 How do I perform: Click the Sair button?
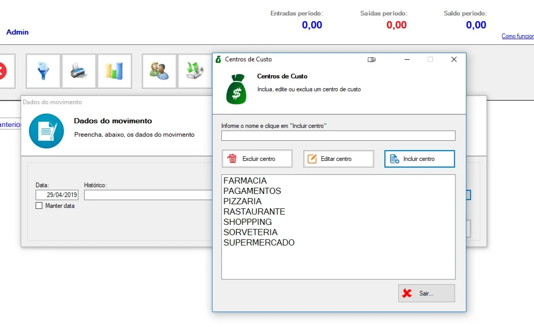pyautogui.click(x=426, y=293)
